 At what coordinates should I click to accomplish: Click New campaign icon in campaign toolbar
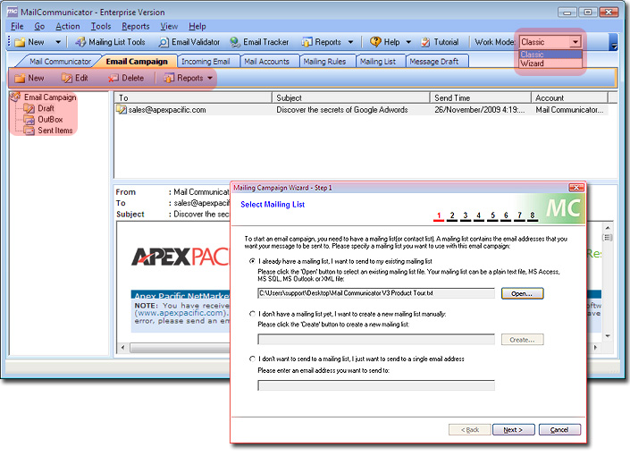20,78
